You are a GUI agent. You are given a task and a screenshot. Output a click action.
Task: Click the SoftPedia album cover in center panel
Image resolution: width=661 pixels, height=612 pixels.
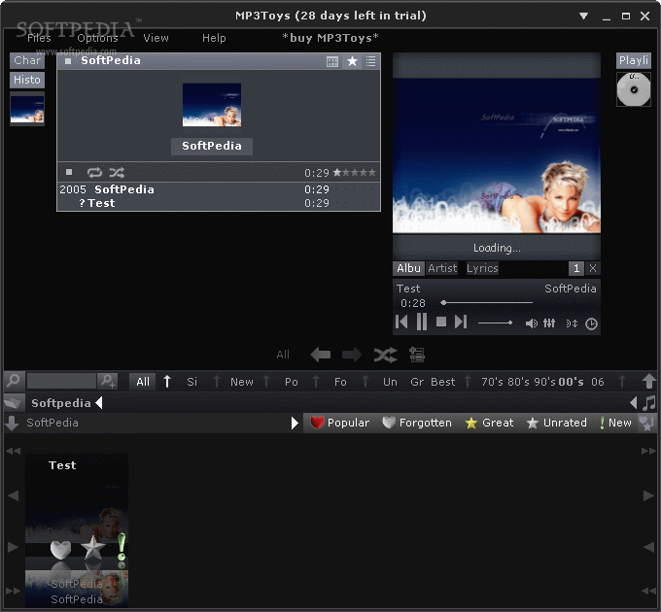coord(212,105)
